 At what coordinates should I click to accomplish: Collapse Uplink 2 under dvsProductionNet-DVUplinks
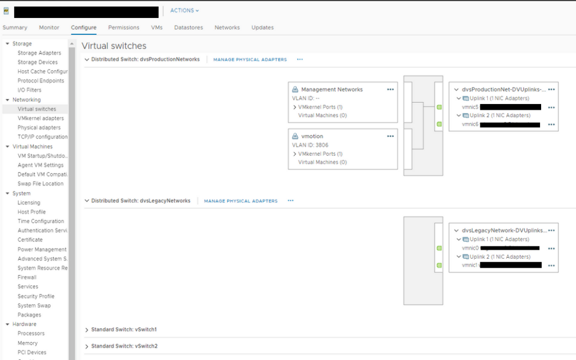(458, 115)
